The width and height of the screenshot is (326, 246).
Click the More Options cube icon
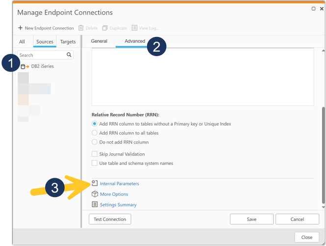(x=96, y=194)
